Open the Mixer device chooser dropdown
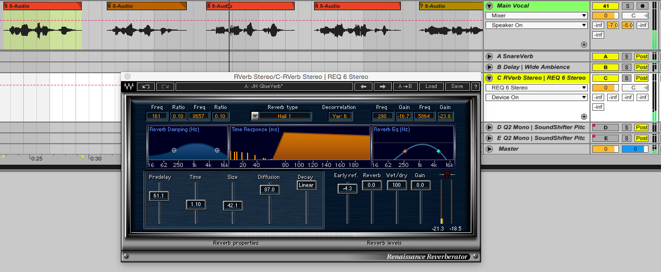Screen dimensions: 661x272 pos(537,15)
